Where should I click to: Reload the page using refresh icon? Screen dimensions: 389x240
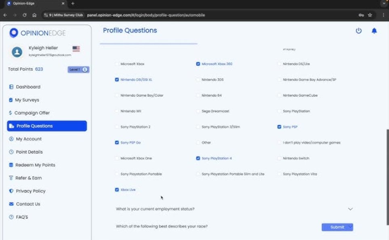[25, 15]
